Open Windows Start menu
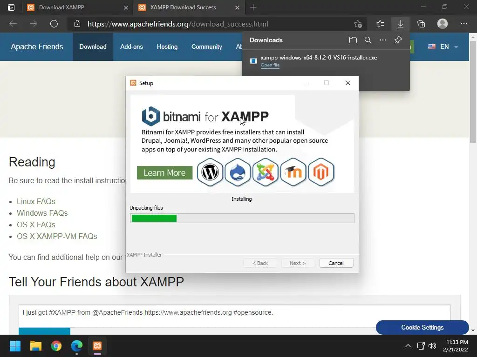Viewport: 477px width, 357px height. pos(15,346)
